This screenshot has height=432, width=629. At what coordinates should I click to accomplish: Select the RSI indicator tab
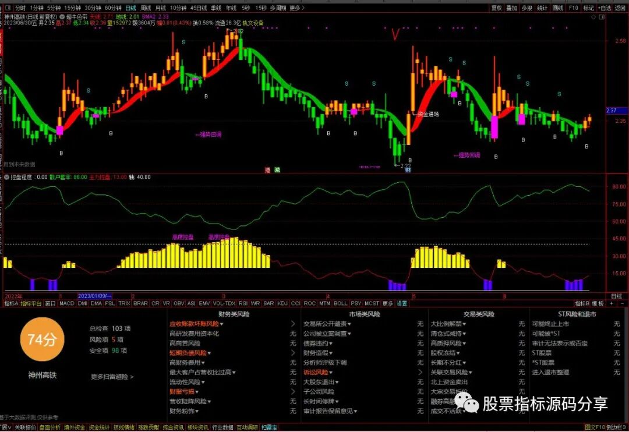point(243,304)
